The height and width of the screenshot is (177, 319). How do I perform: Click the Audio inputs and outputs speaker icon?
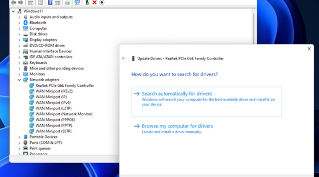[x=26, y=17]
